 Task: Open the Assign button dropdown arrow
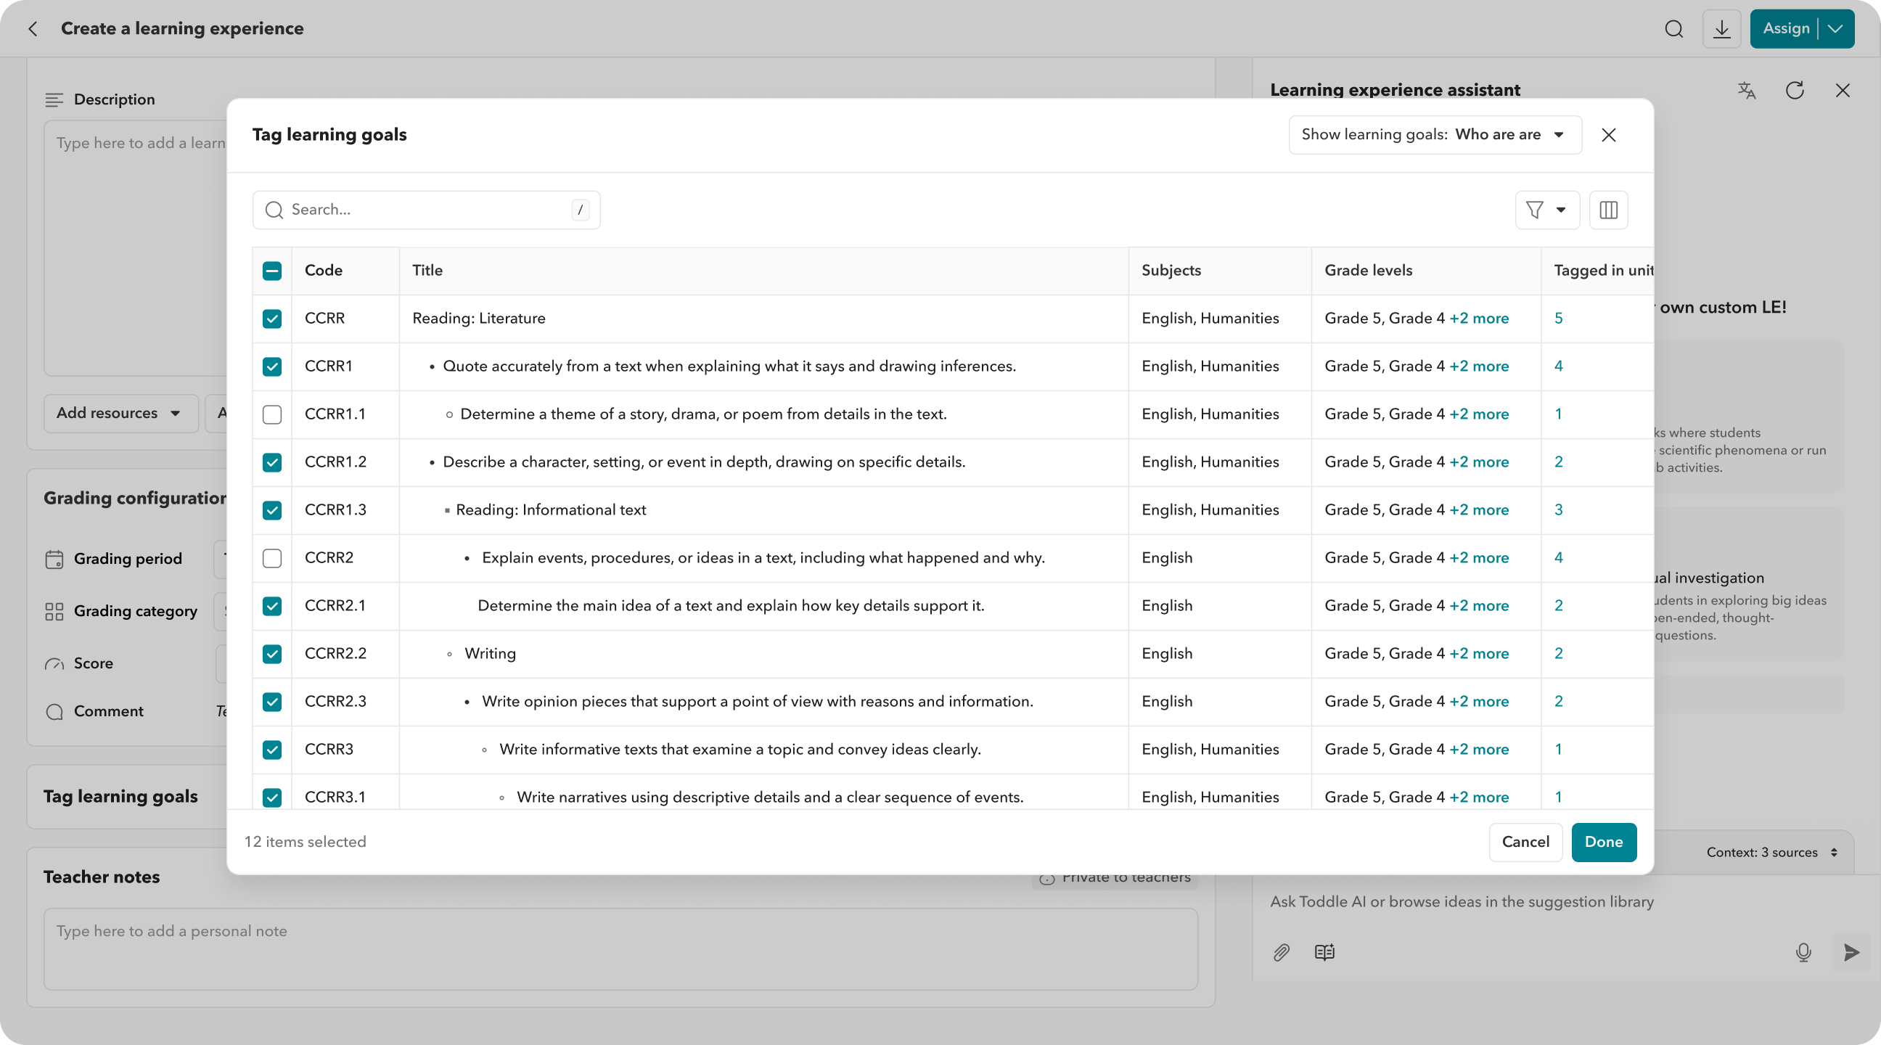tap(1835, 28)
